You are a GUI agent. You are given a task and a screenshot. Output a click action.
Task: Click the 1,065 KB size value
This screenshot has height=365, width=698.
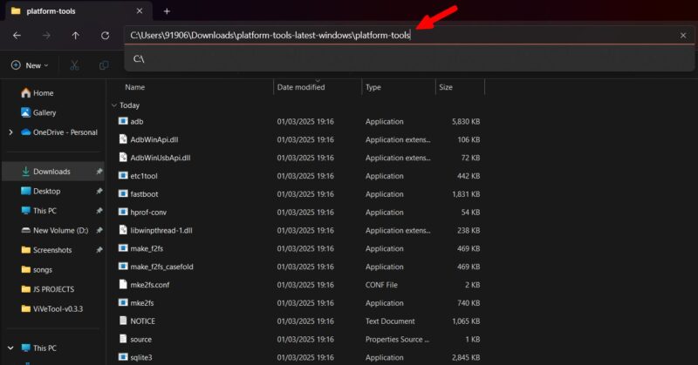pos(466,321)
